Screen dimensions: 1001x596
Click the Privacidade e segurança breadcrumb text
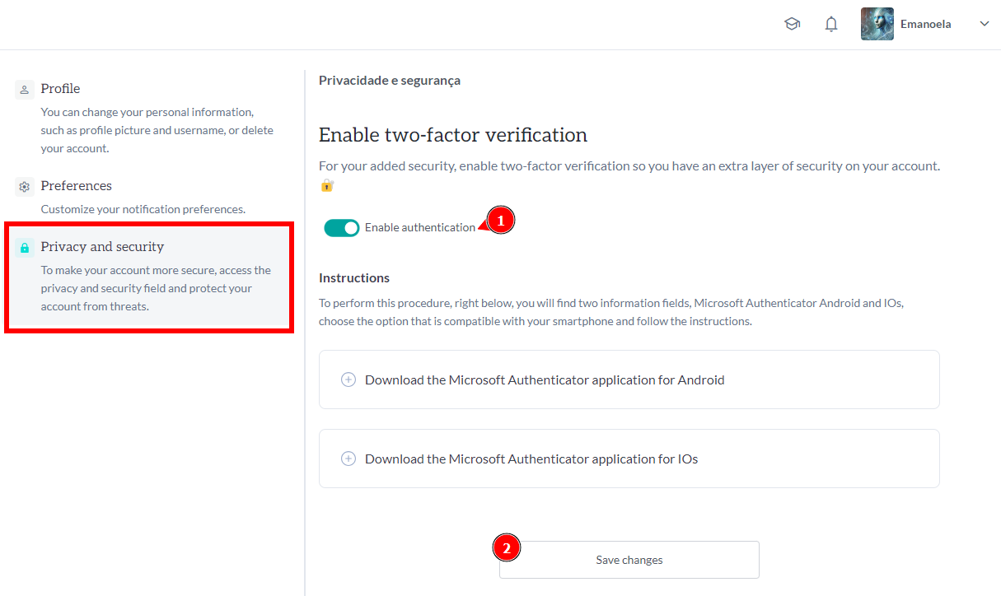coord(389,80)
